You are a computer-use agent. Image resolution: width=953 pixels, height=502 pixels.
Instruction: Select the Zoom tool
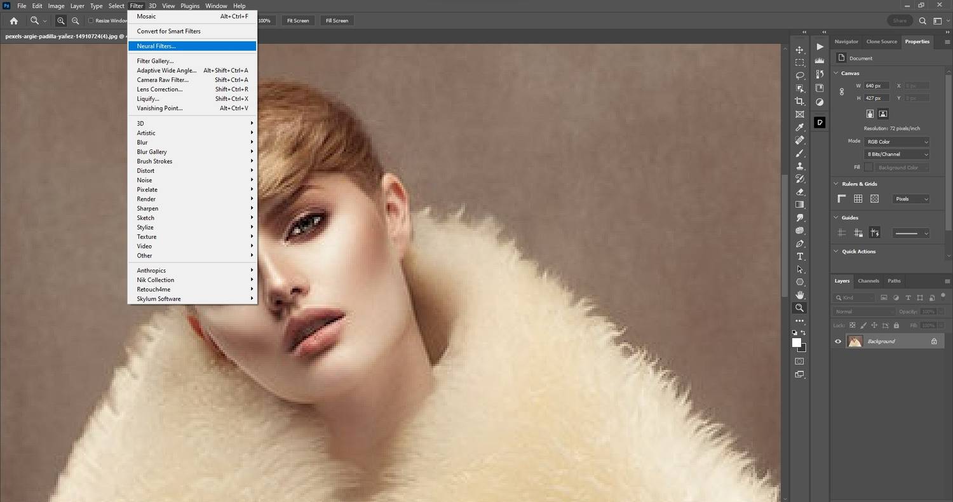pyautogui.click(x=800, y=308)
